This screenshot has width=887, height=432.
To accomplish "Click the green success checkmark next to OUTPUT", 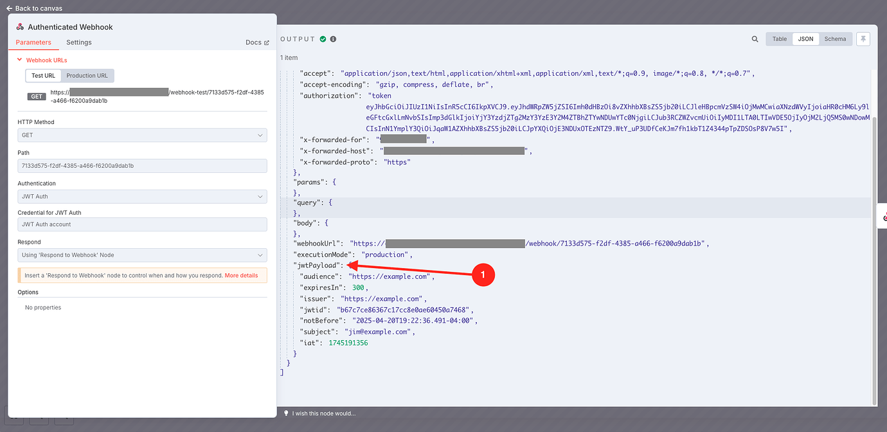I will click(323, 39).
